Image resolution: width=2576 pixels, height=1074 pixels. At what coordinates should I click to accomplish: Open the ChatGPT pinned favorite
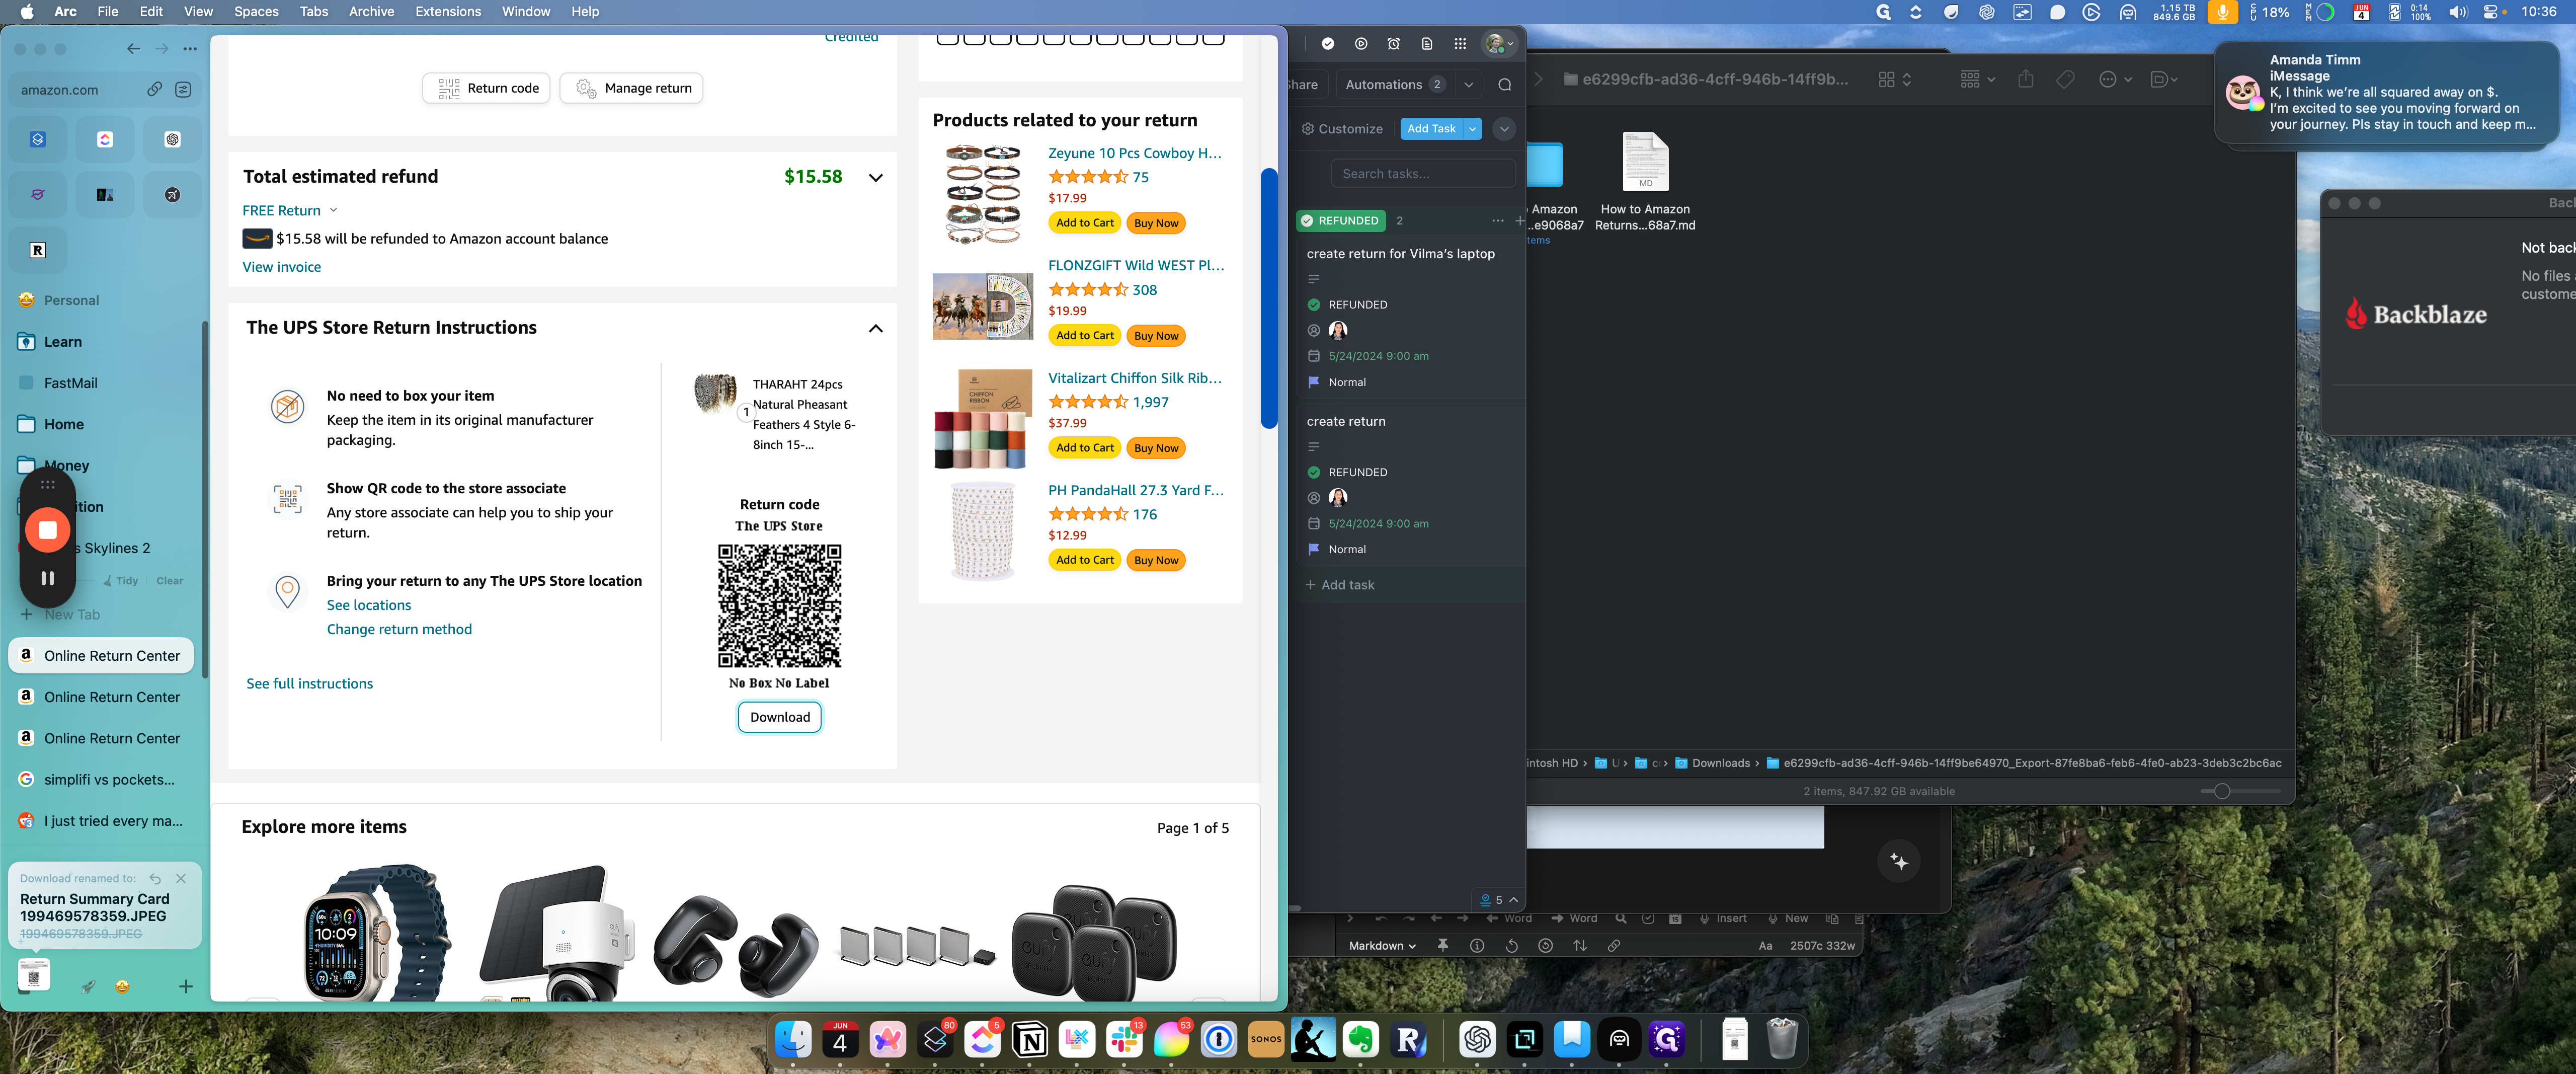tap(172, 139)
